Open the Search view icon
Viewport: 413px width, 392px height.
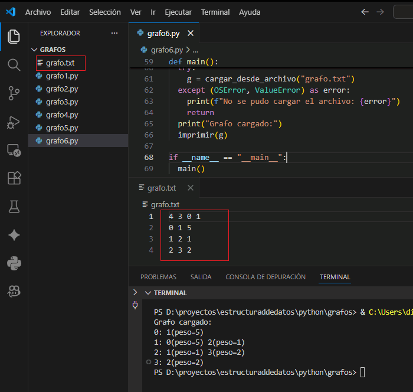[14, 64]
